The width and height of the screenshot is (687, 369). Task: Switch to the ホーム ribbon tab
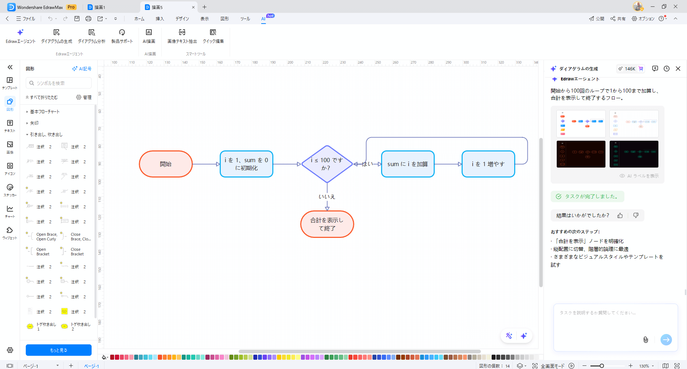139,19
